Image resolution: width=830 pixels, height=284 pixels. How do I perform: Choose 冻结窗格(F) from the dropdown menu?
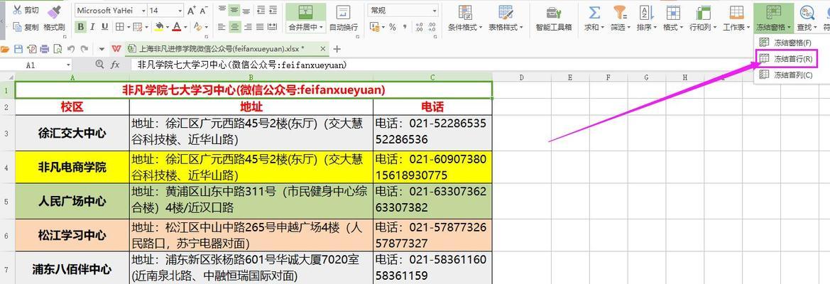click(x=787, y=42)
